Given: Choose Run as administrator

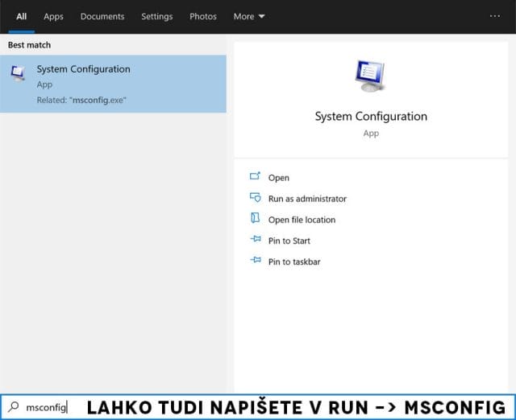Looking at the screenshot, I should click(x=307, y=199).
